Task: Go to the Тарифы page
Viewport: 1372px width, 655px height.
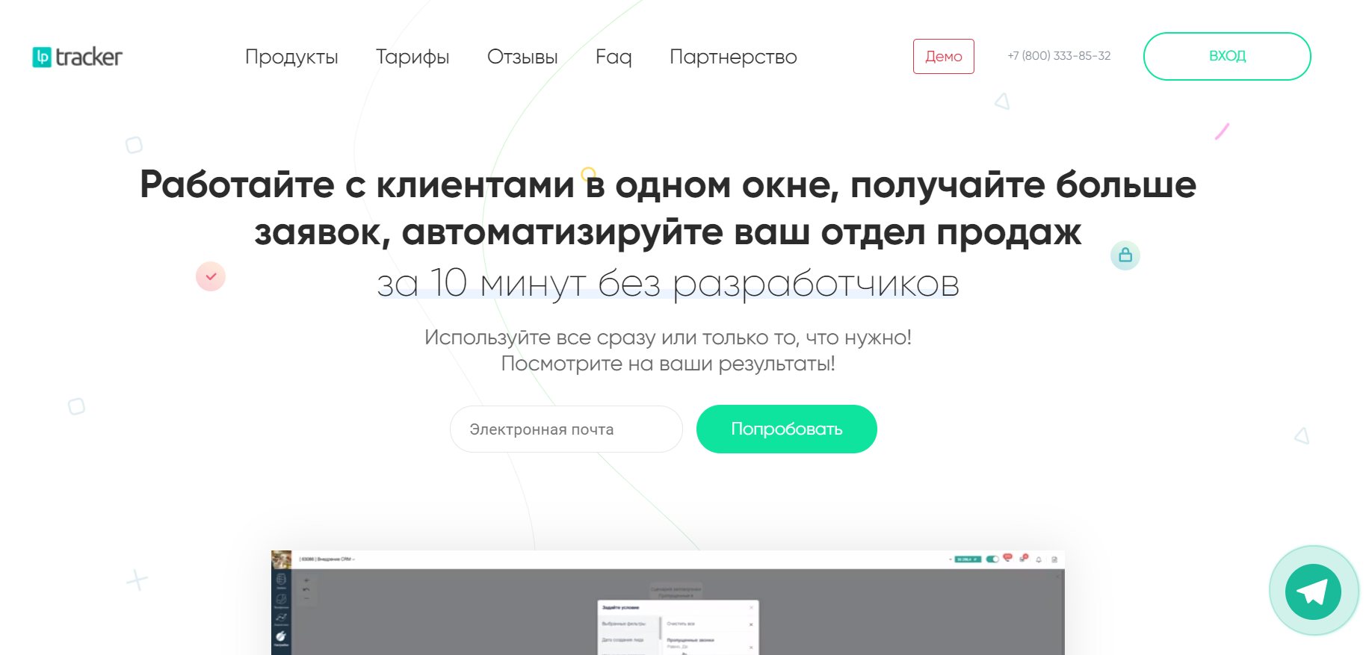Action: 412,57
